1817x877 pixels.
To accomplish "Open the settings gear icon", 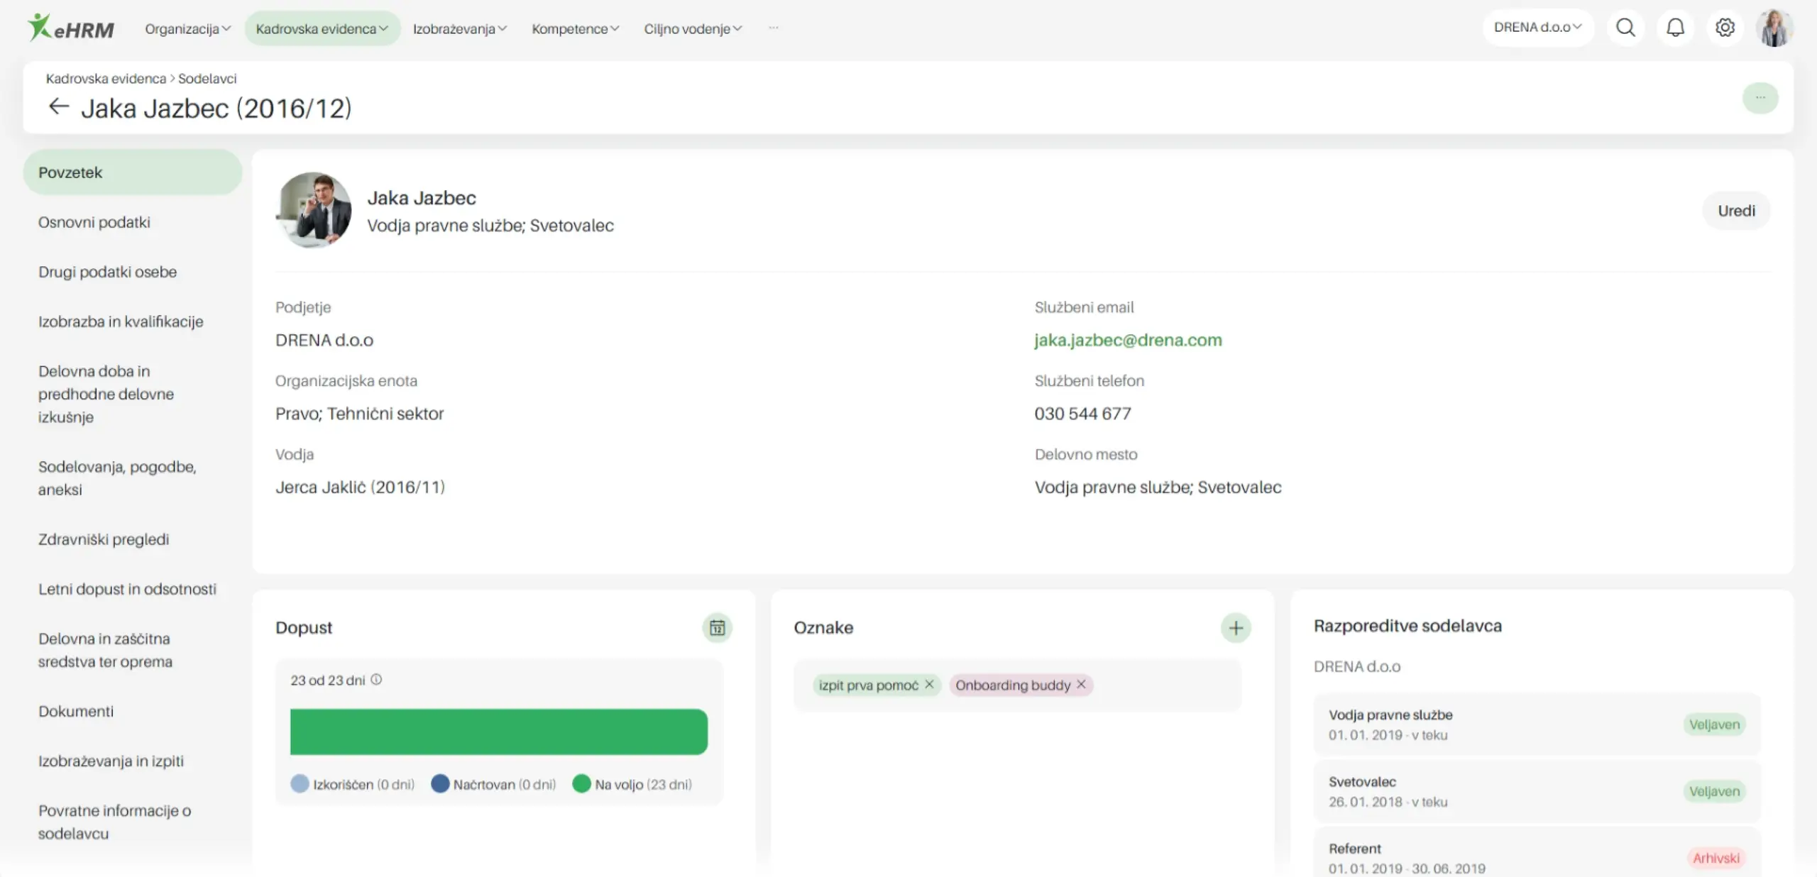I will [x=1725, y=28].
